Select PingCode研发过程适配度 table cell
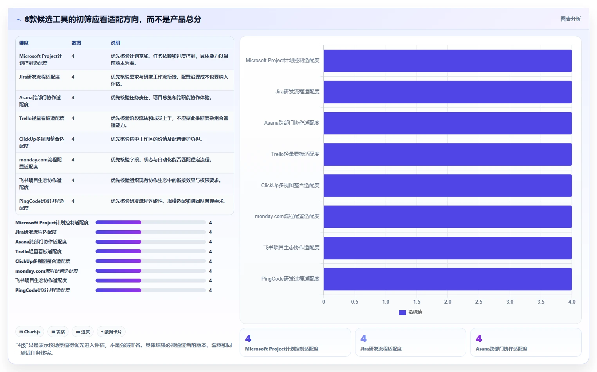597x372 pixels. (x=42, y=204)
